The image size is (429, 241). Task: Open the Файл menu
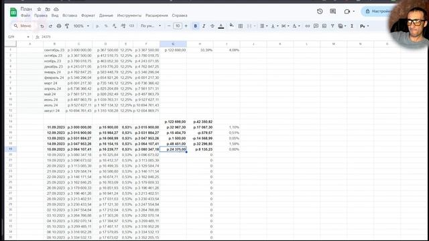click(x=25, y=15)
